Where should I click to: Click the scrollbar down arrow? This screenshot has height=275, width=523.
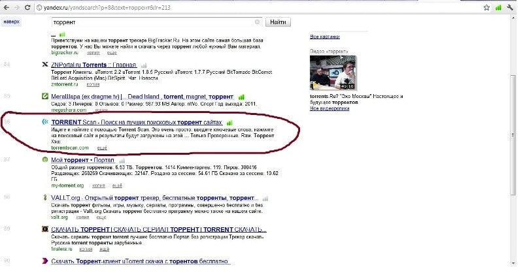513,263
